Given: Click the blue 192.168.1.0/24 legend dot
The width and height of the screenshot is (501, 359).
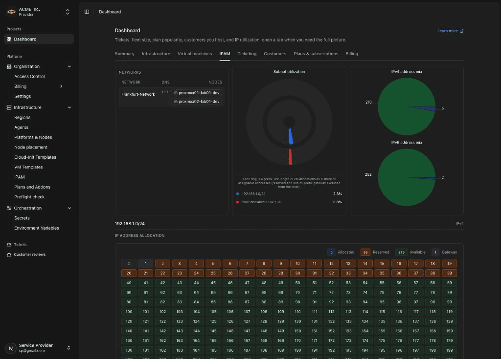Looking at the screenshot, I should [x=237, y=194].
